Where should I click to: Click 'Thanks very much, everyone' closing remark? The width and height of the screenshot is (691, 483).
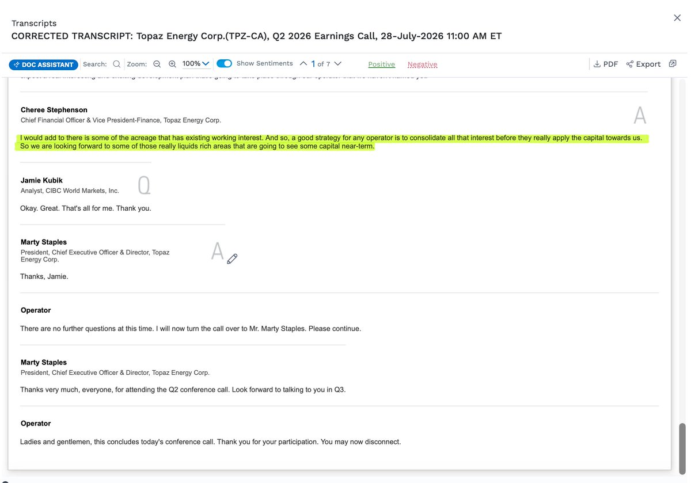pyautogui.click(x=183, y=390)
